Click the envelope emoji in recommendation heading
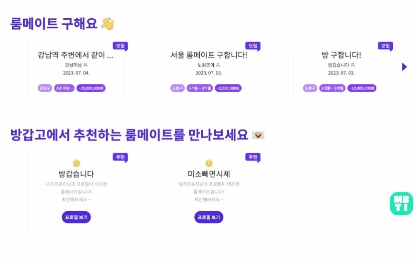The width and height of the screenshot is (417, 260). 258,135
